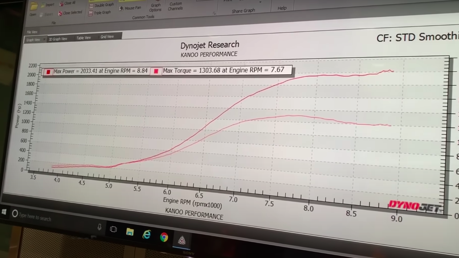Click the Max Torque legend color swatch
Screen dimensions: 459x258
pos(156,71)
